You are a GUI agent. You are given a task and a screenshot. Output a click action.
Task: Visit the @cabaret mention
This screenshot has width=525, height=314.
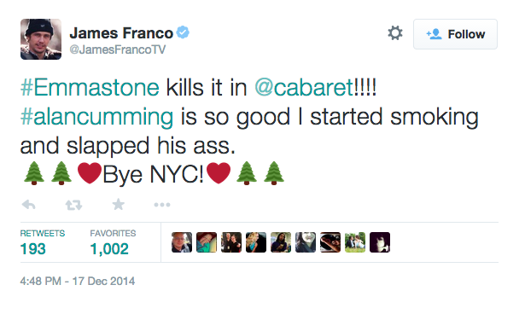coord(304,88)
